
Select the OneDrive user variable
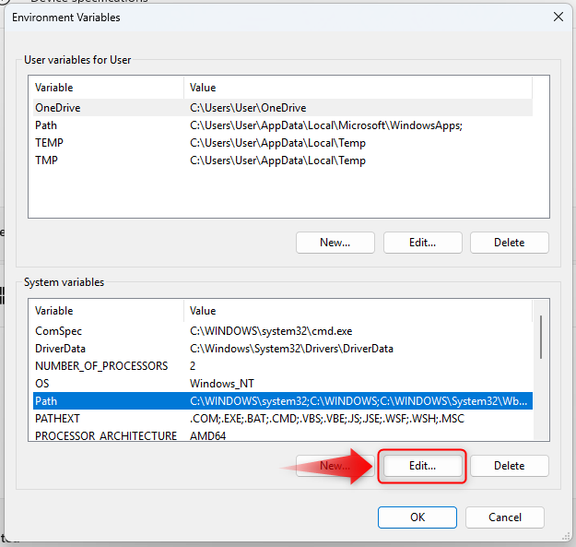tap(57, 108)
